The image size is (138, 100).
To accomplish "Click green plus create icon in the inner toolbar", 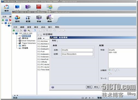I will 14,31.
